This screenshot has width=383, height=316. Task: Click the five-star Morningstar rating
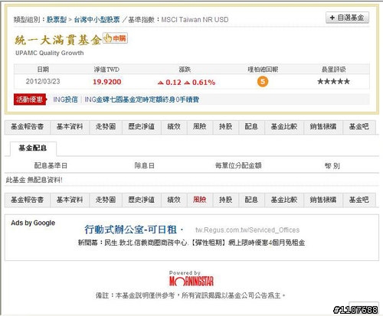[x=333, y=82]
